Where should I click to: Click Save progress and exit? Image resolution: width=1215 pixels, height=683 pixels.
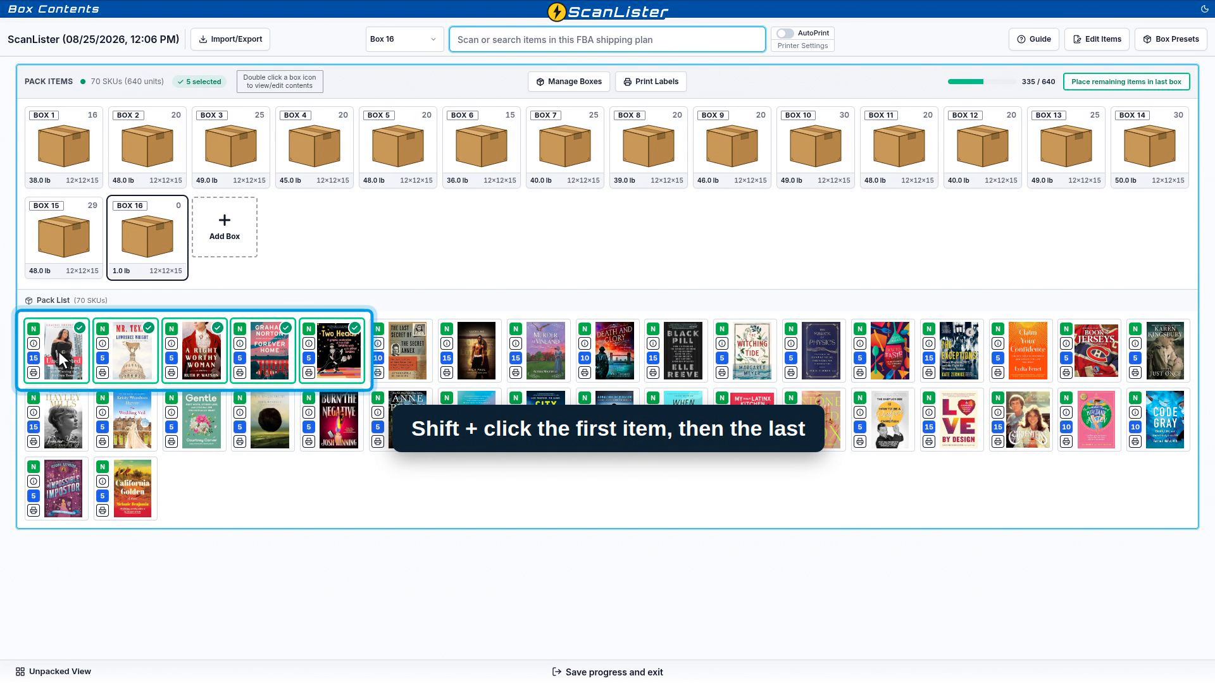pos(607,672)
